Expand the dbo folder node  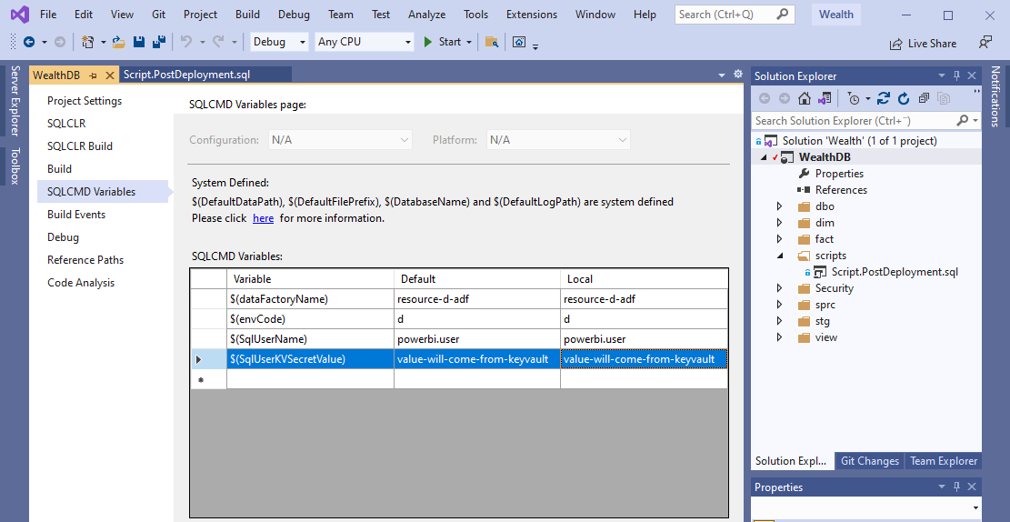click(779, 206)
